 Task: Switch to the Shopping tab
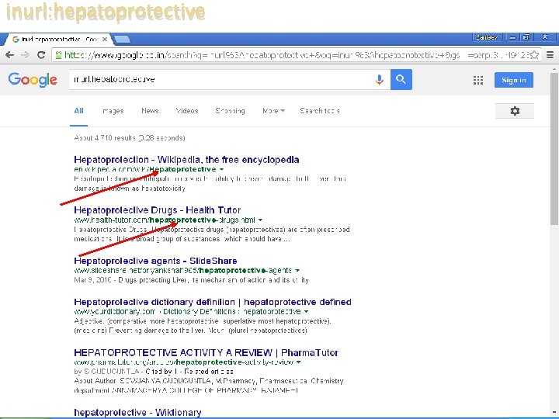[x=230, y=111]
